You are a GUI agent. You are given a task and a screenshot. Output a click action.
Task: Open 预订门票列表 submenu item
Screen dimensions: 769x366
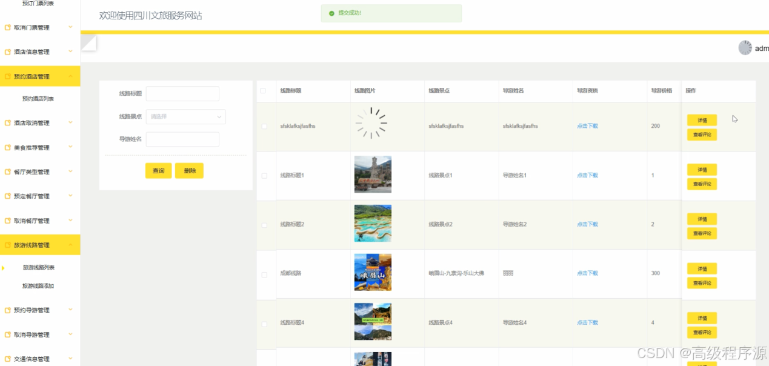[38, 3]
